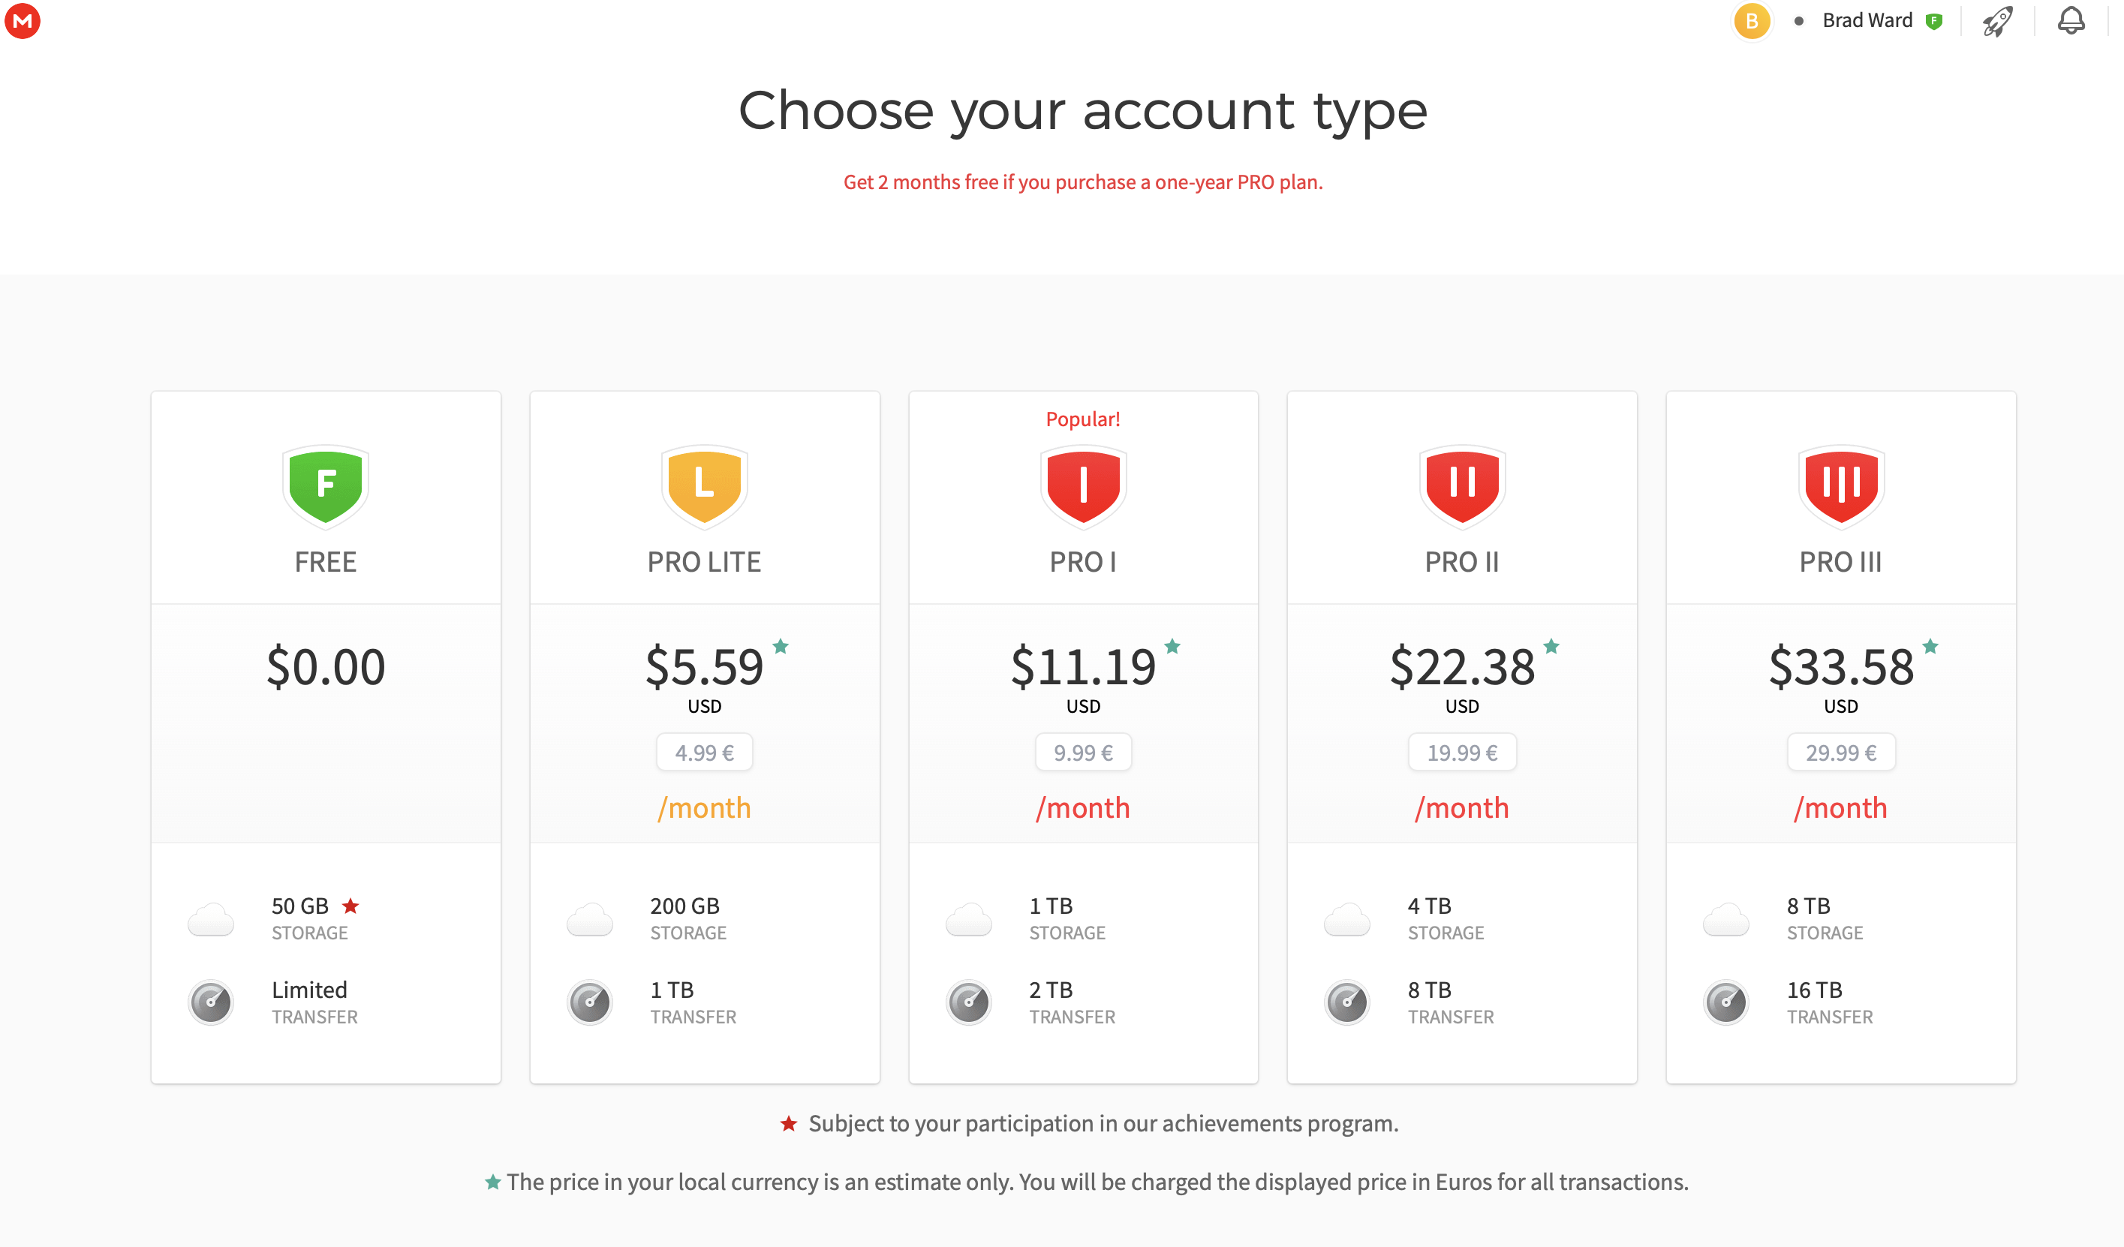Screen dimensions: 2124x1247
Task: Select the green FREE shield icon
Action: tap(325, 486)
